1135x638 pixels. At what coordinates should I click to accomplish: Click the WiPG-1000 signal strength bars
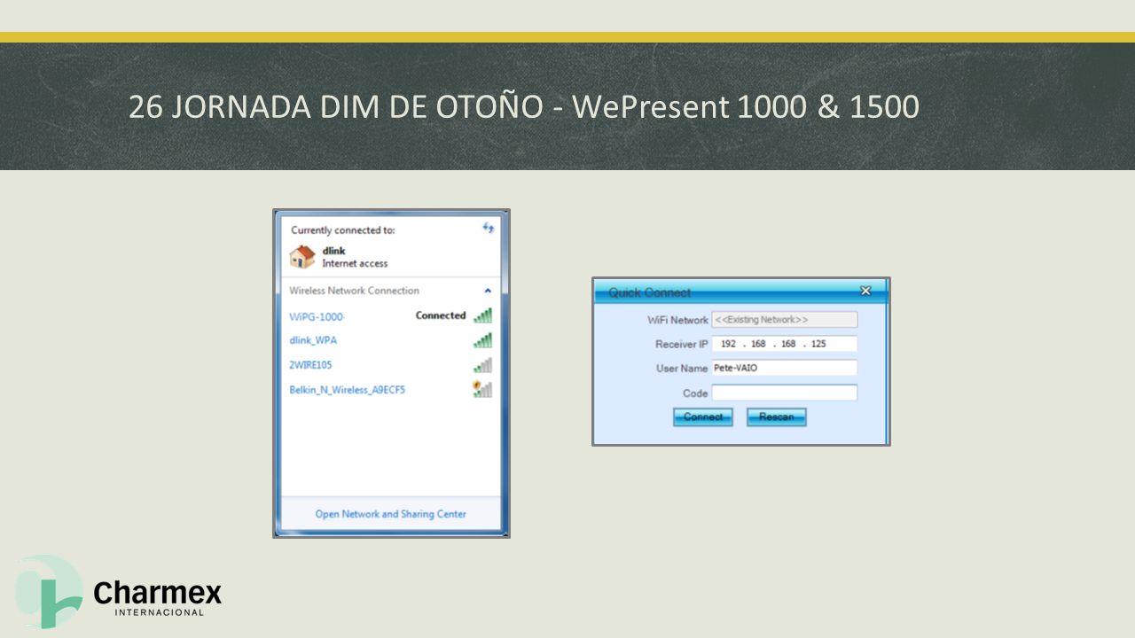point(482,315)
